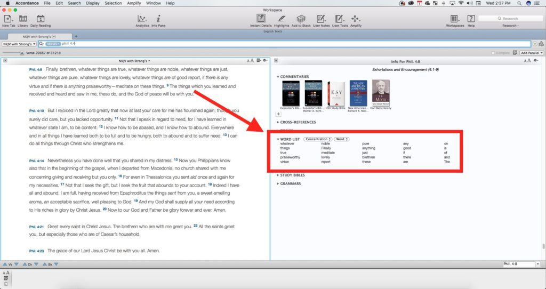Open verse reference dropdown at bottom right
This screenshot has width=546, height=289.
537,264
